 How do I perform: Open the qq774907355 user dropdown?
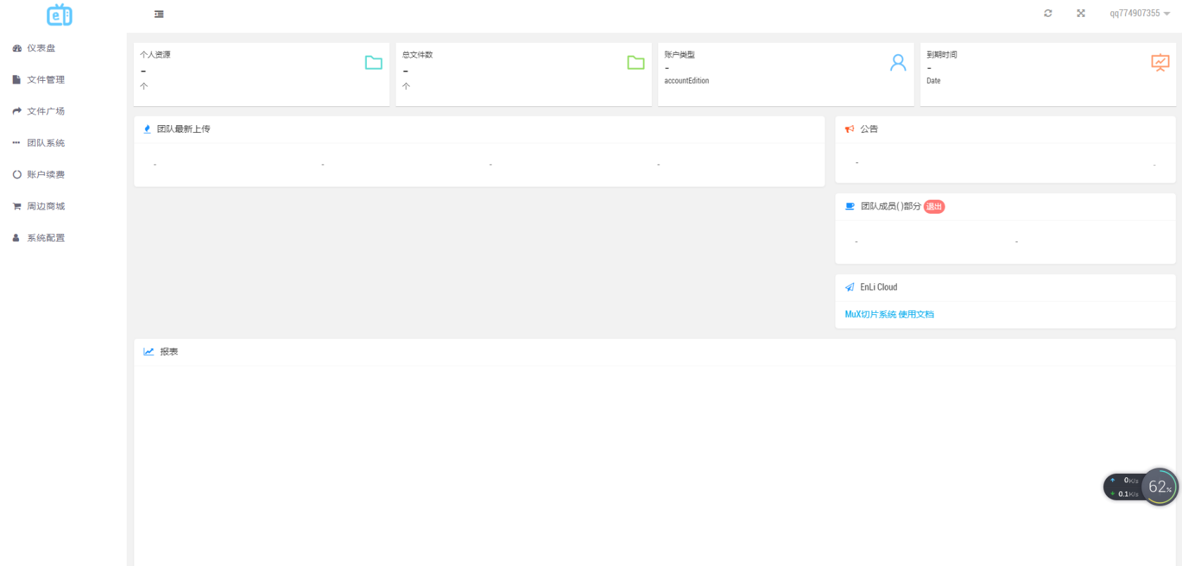pyautogui.click(x=1139, y=13)
